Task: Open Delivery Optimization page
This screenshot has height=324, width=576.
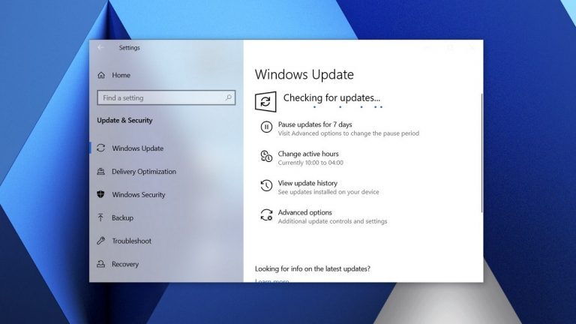Action: 144,172
